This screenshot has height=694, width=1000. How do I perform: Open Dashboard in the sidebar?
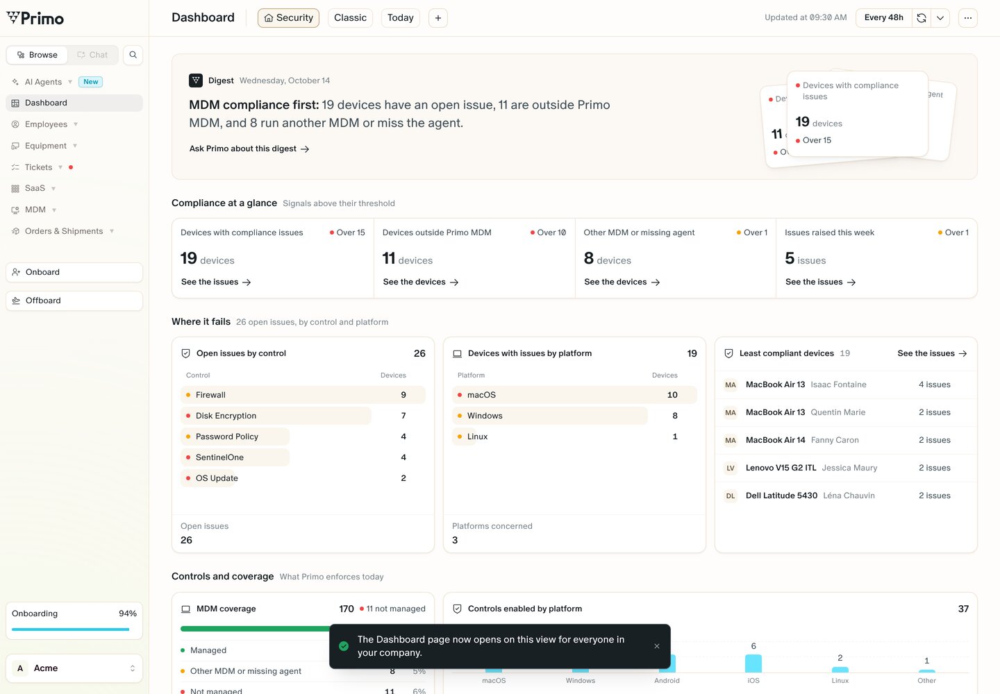click(74, 103)
